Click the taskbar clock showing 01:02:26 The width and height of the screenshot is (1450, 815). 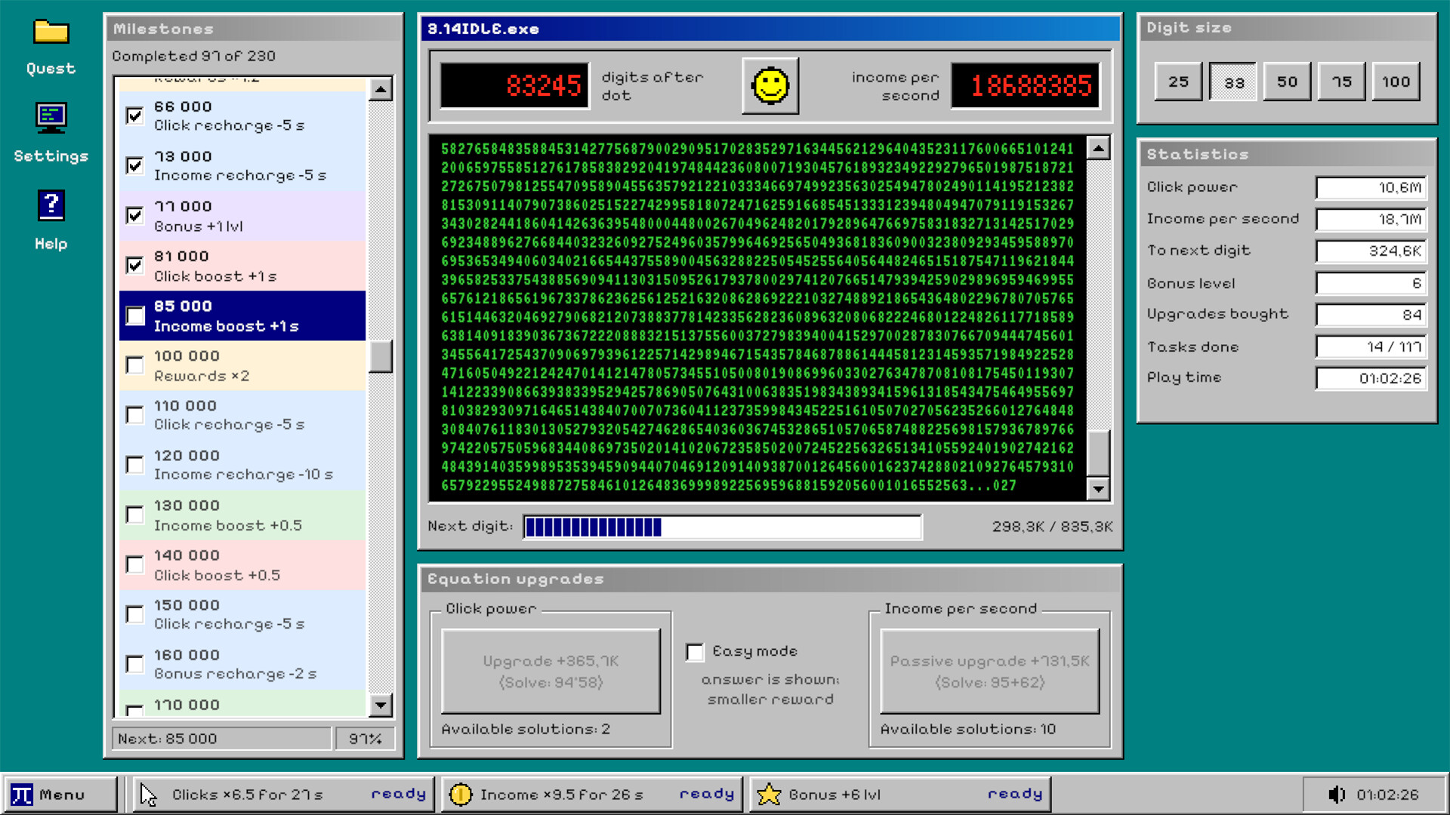[x=1387, y=795]
